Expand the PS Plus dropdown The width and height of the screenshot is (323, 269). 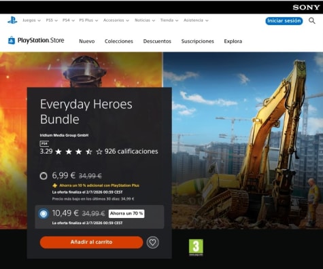pyautogui.click(x=88, y=20)
